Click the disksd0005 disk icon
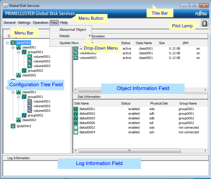 click(76, 118)
